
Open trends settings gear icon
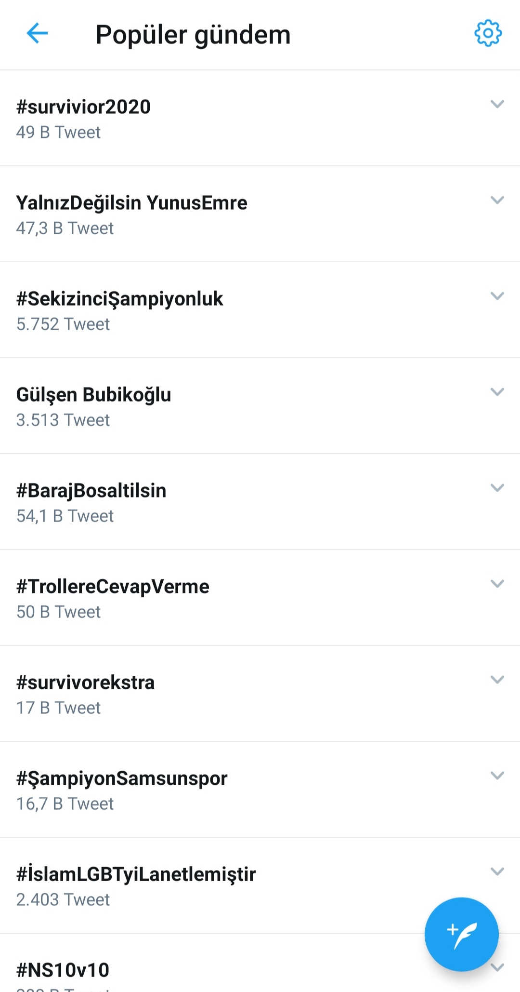[488, 33]
